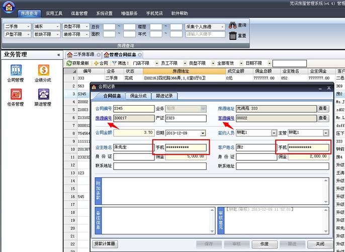Click the 房源编号 link
Image resolution: width=345 pixels, height=252 pixels.
coord(103,118)
